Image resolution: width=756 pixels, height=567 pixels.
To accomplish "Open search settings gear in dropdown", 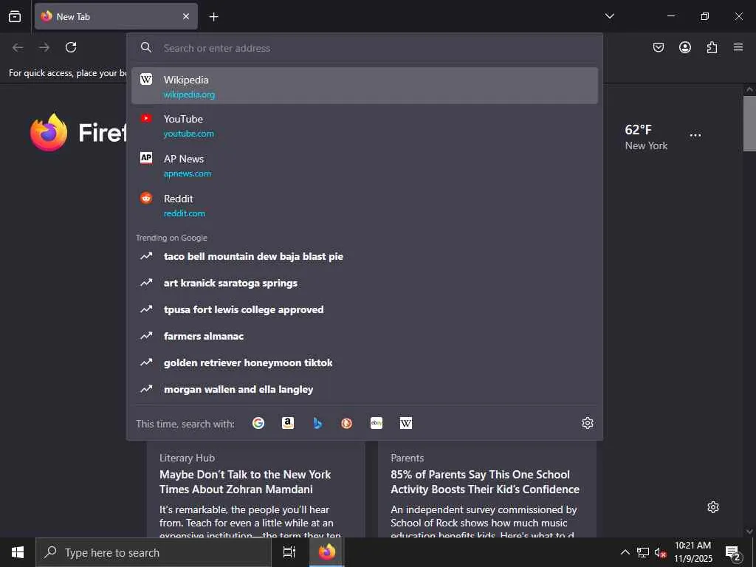I will pos(587,423).
